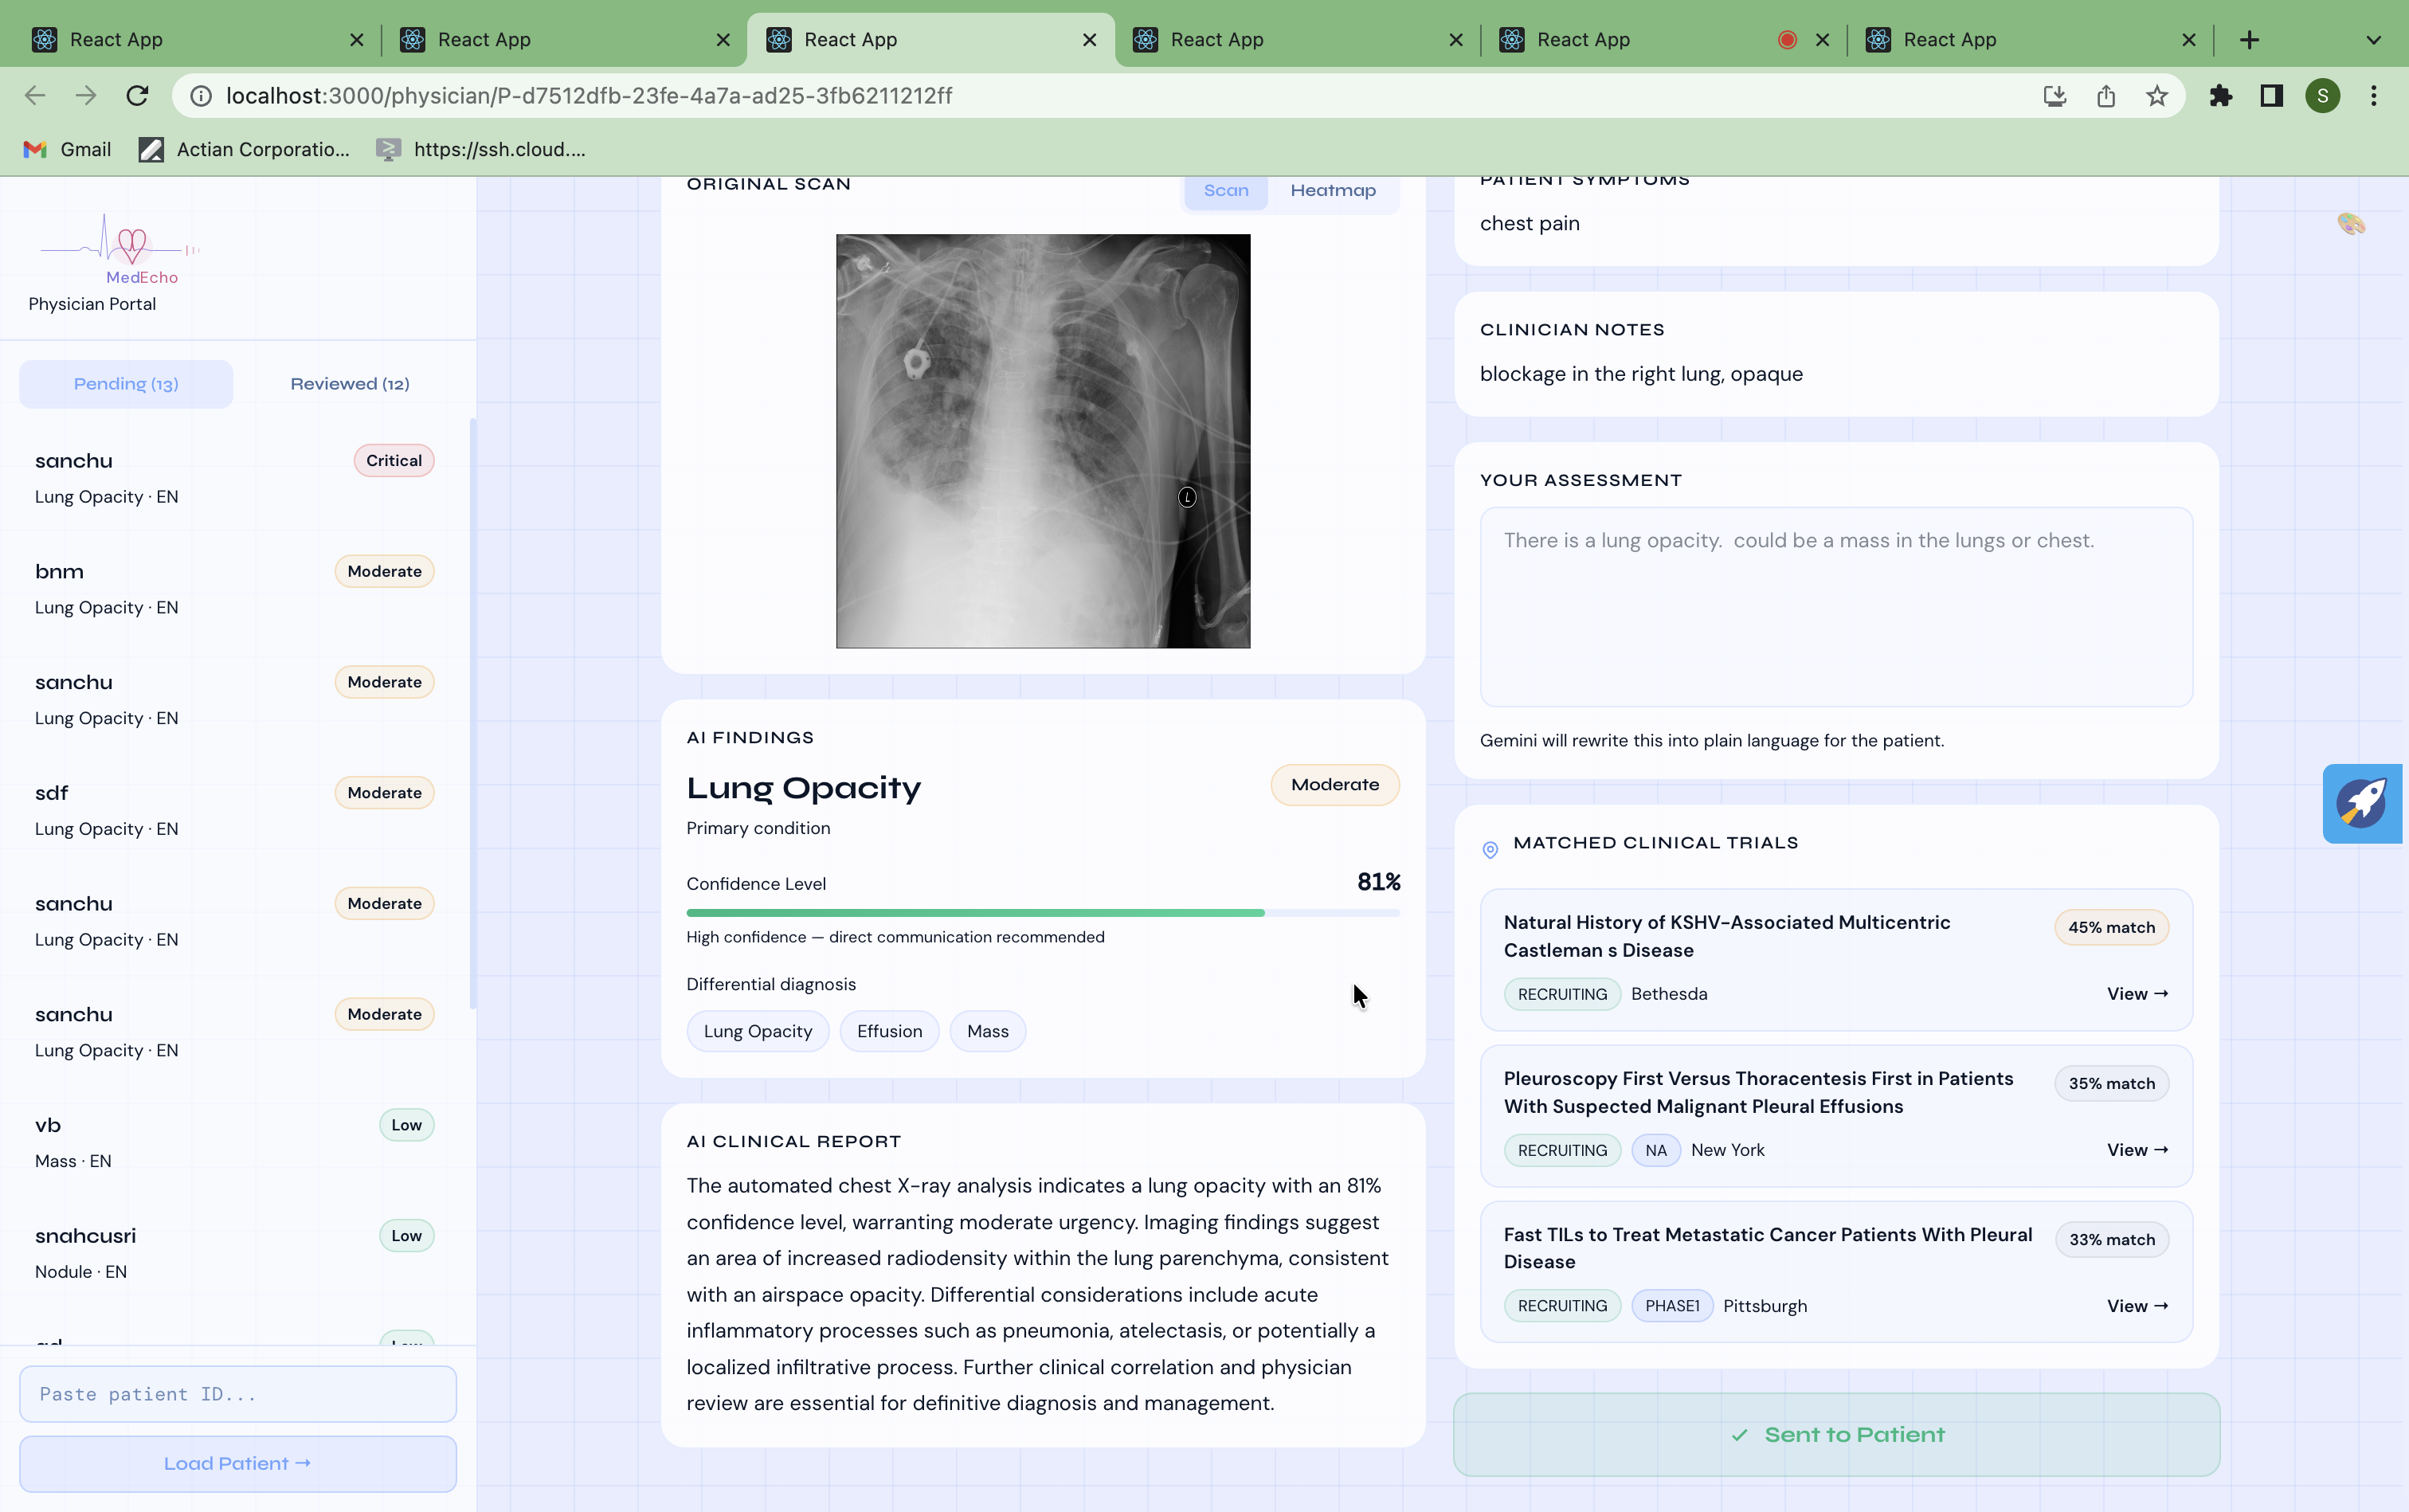View the Pleuroscopy First trial details
Screen dimensions: 2409x1512
point(2137,1150)
